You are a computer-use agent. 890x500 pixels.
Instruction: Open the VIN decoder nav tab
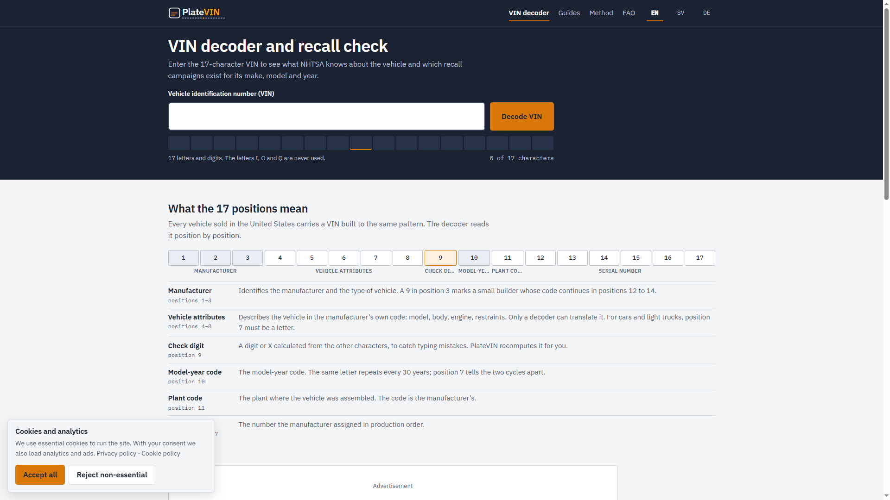click(x=528, y=13)
